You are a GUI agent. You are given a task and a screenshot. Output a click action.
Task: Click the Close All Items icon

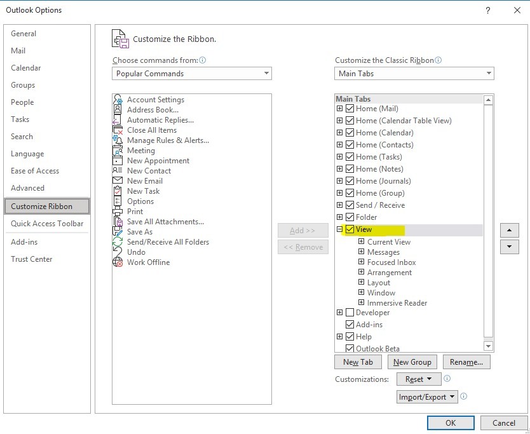[x=118, y=130]
